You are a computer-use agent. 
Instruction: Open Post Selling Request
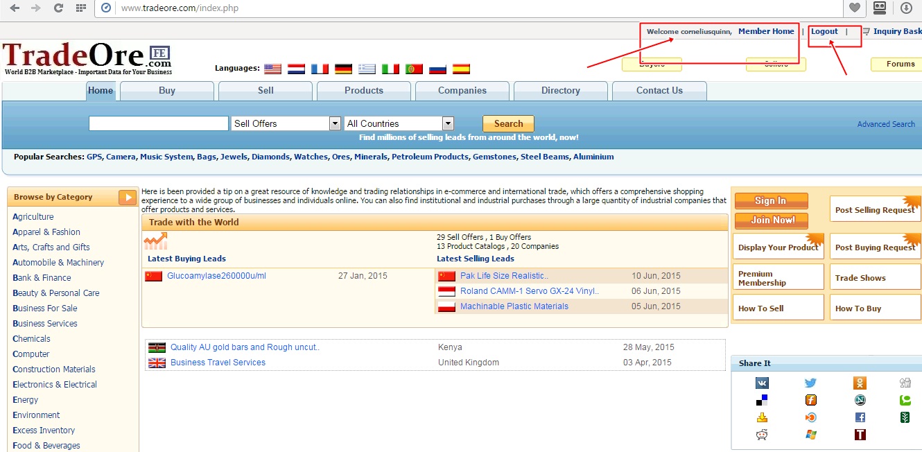pyautogui.click(x=875, y=209)
